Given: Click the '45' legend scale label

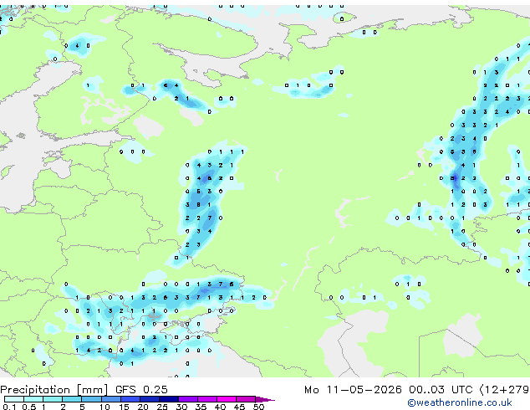Looking at the screenshot, I should pyautogui.click(x=239, y=407).
